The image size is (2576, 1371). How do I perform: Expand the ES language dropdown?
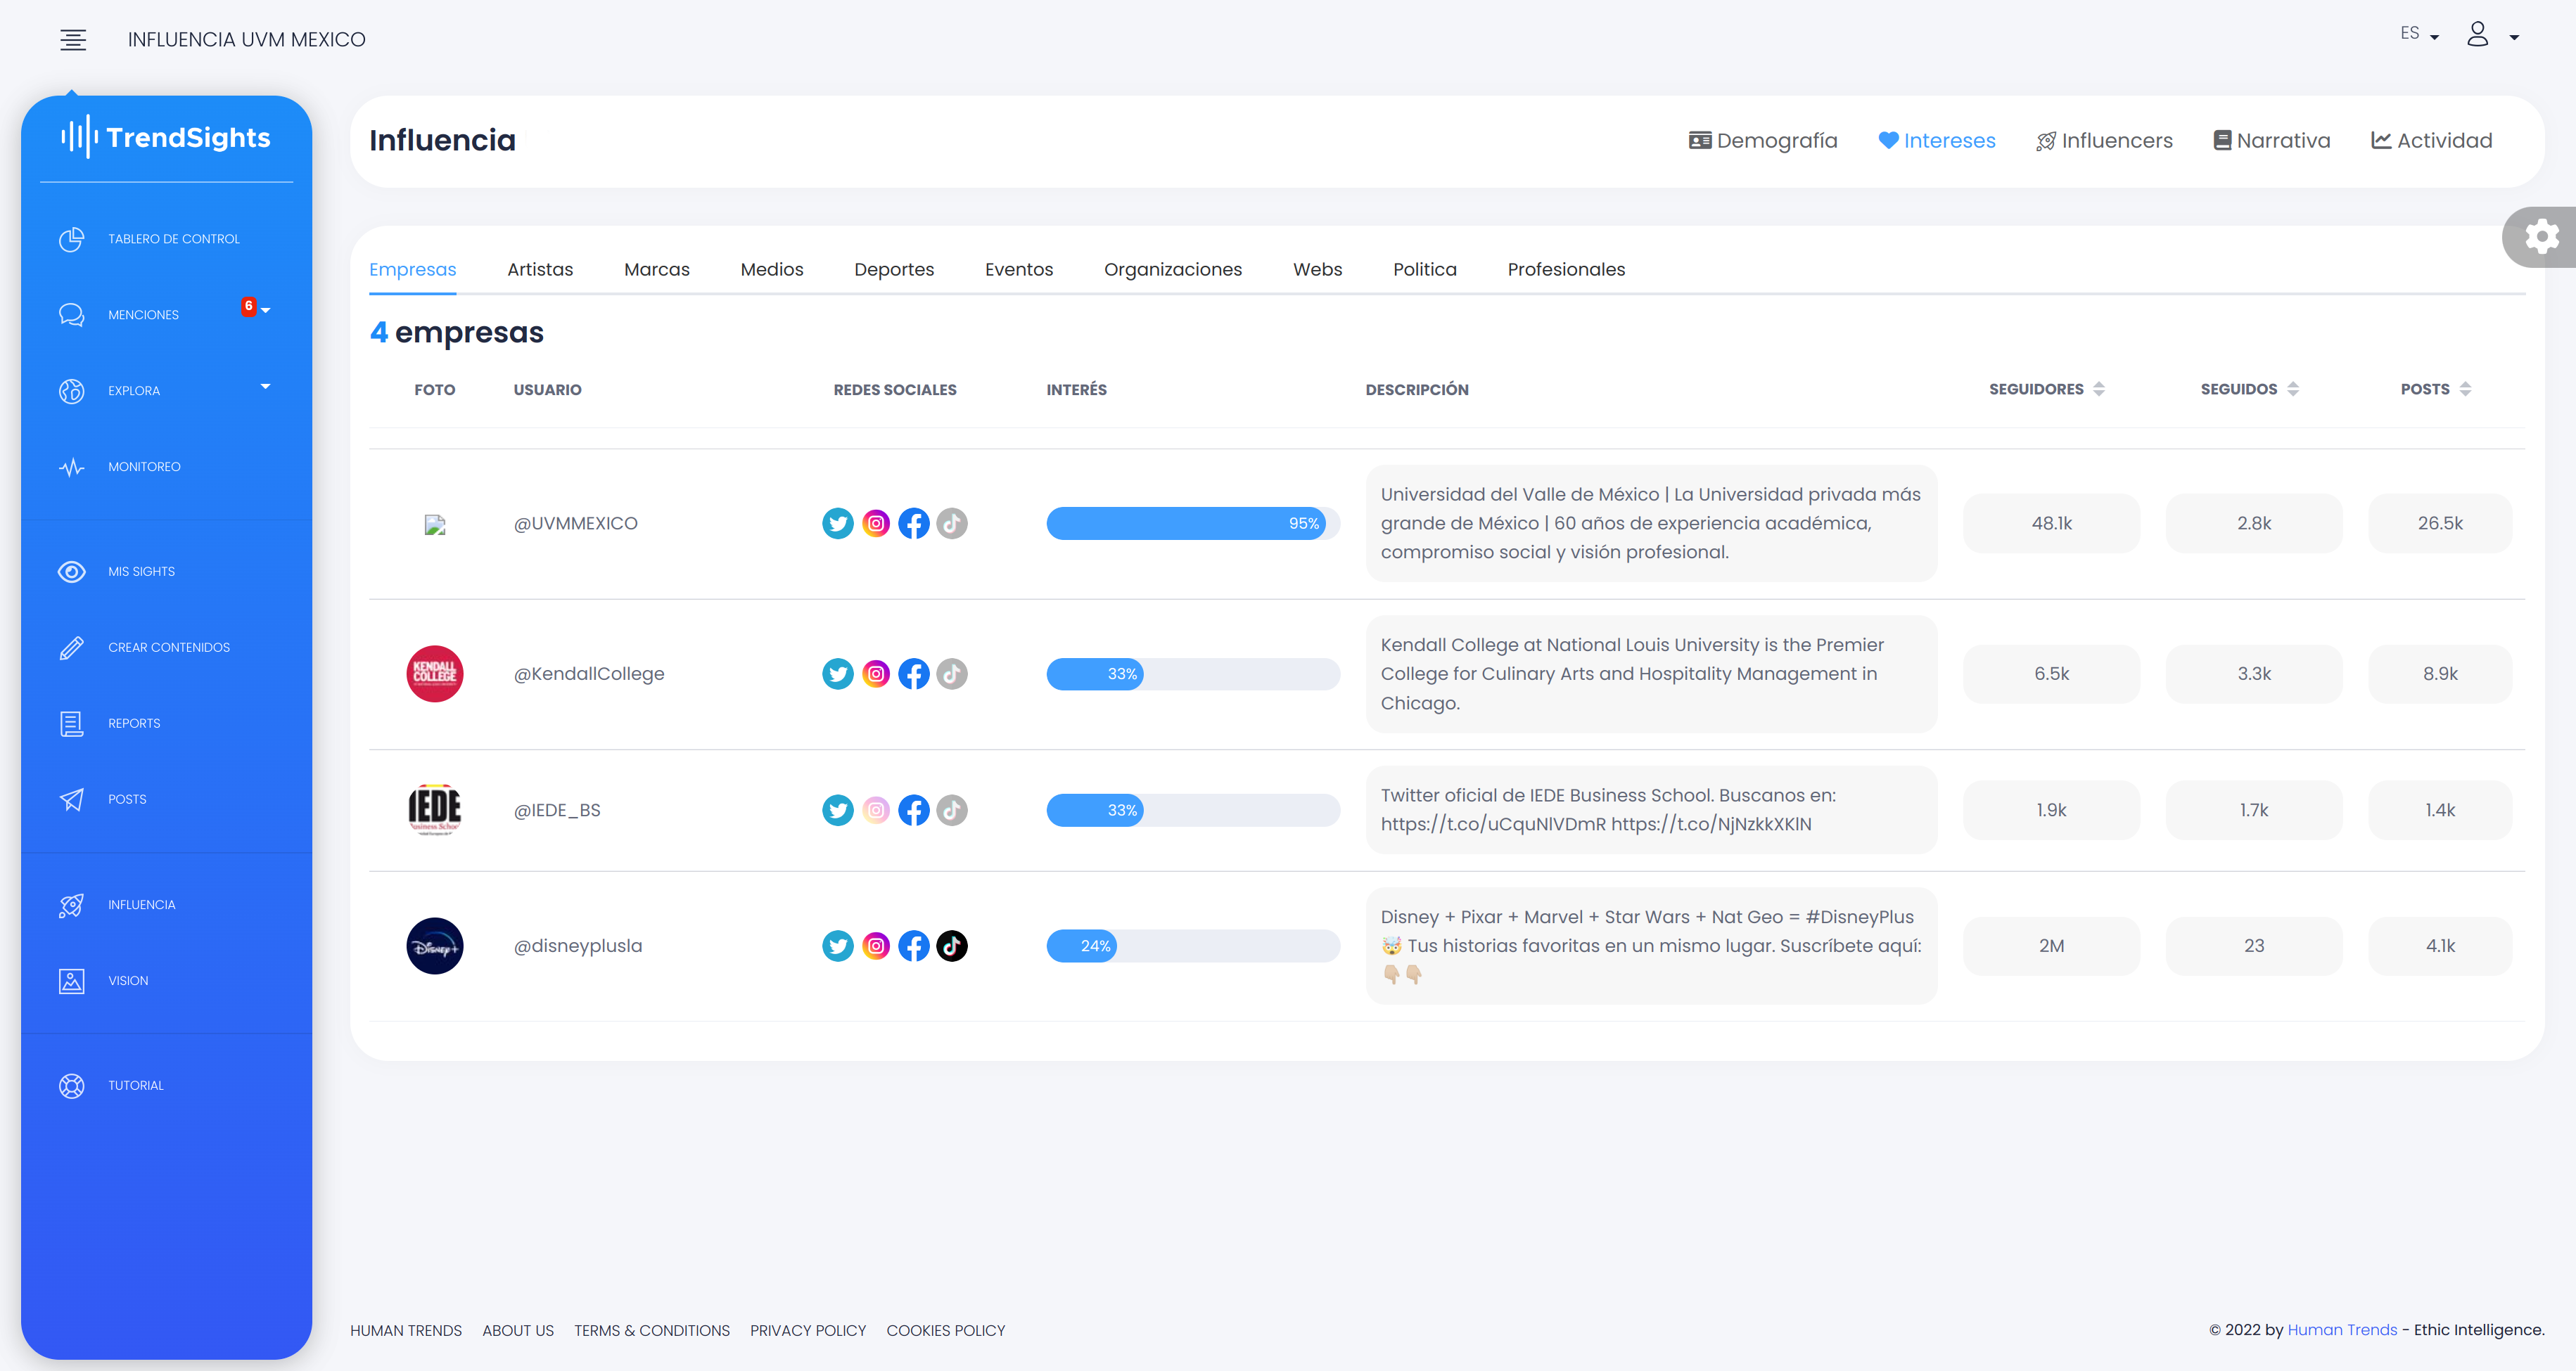[2420, 34]
